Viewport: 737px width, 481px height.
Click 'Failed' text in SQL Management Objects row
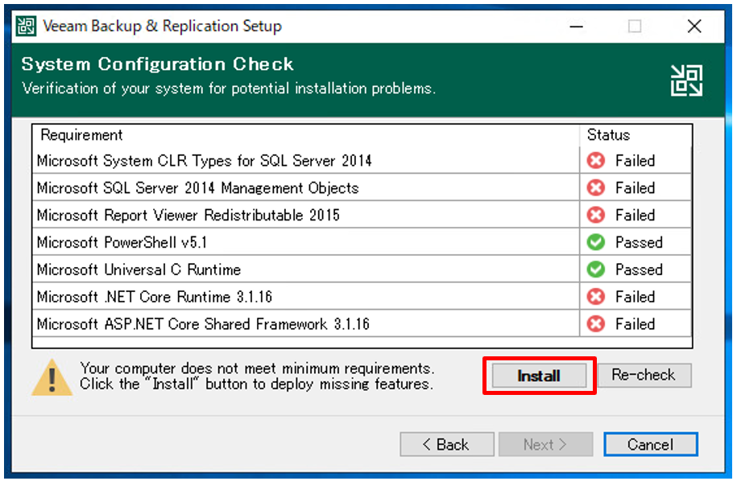click(635, 187)
